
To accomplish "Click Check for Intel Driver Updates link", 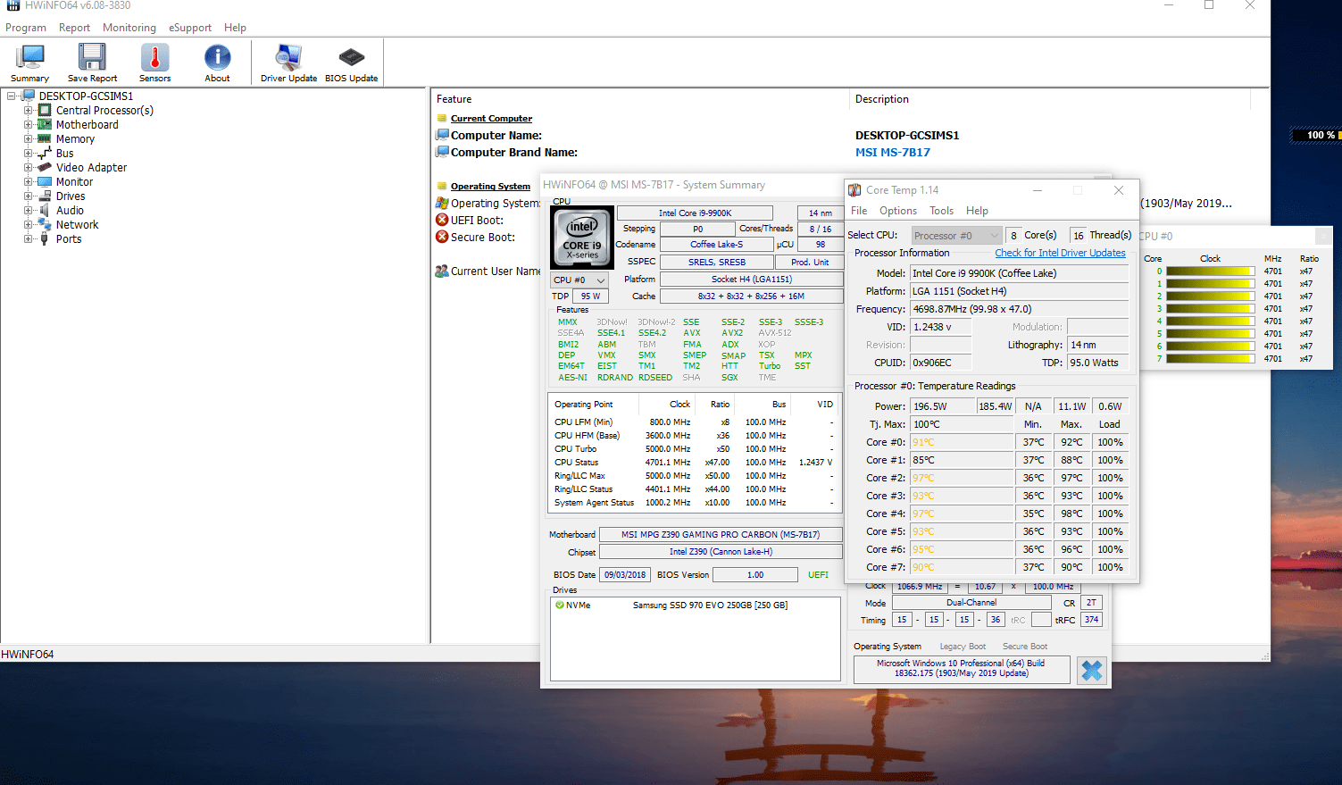I will (1060, 253).
